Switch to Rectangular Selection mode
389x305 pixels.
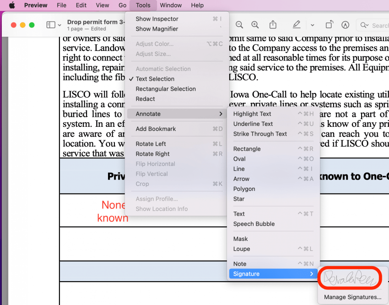(x=165, y=89)
